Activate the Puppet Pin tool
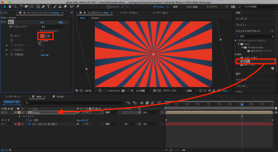The height and width of the screenshot is (152, 278). pyautogui.click(x=78, y=7)
